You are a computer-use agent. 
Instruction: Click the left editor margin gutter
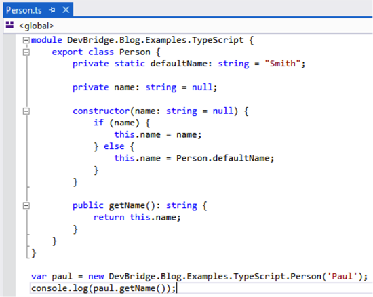coord(9,165)
